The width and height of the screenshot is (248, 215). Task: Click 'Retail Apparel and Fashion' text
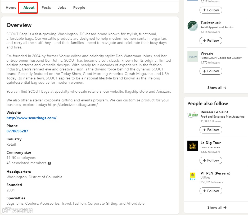pos(217,27)
